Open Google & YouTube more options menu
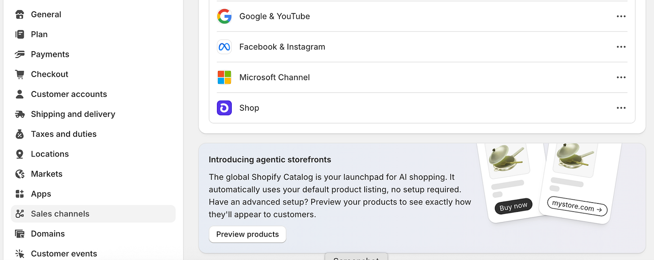 (x=621, y=17)
